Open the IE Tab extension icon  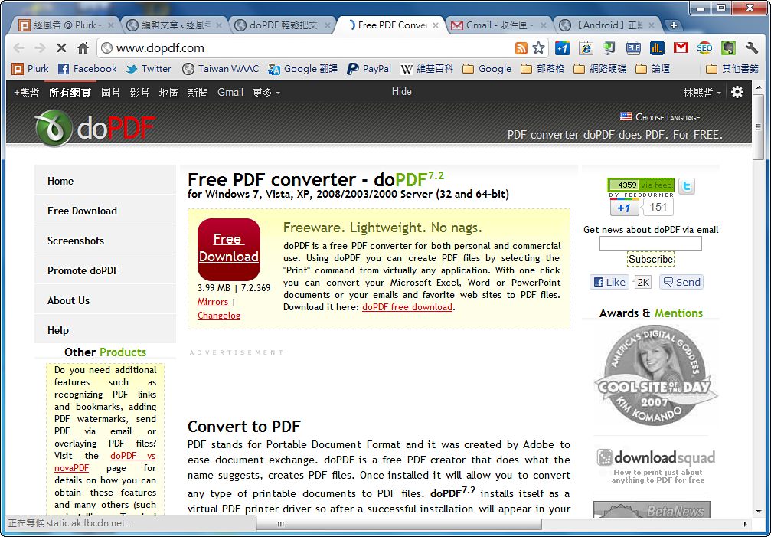point(586,47)
